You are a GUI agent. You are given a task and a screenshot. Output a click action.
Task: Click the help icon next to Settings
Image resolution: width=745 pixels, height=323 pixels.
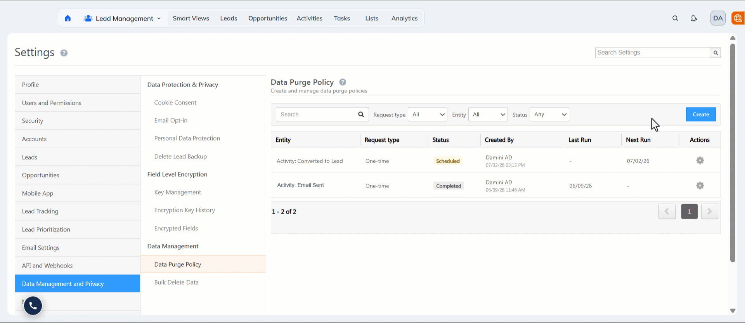click(x=64, y=53)
